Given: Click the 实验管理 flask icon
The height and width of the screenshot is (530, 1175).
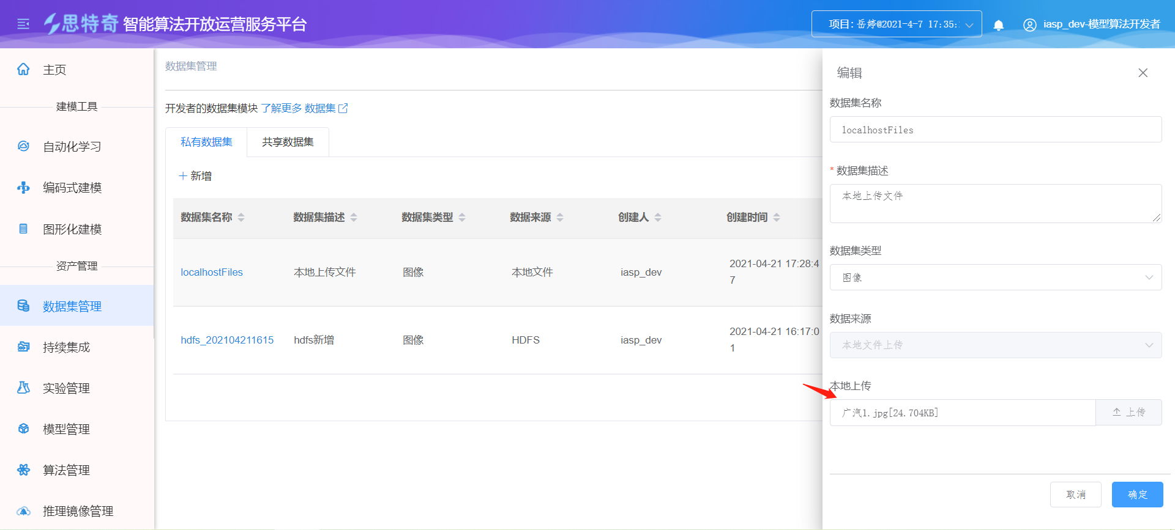Looking at the screenshot, I should [x=23, y=388].
